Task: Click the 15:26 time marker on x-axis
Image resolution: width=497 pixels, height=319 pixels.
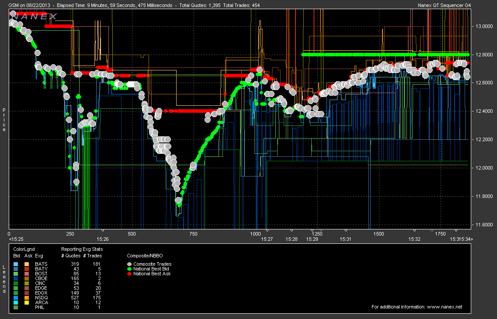Action: click(103, 239)
